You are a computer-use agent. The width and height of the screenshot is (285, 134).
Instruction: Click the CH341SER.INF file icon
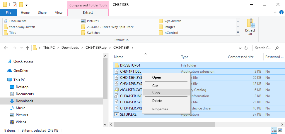pos(117,96)
